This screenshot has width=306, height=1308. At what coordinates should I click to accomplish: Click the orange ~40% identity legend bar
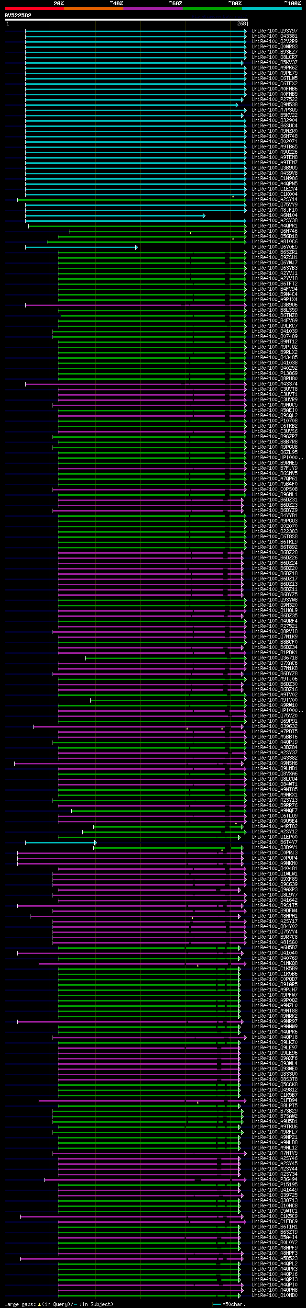click(94, 9)
